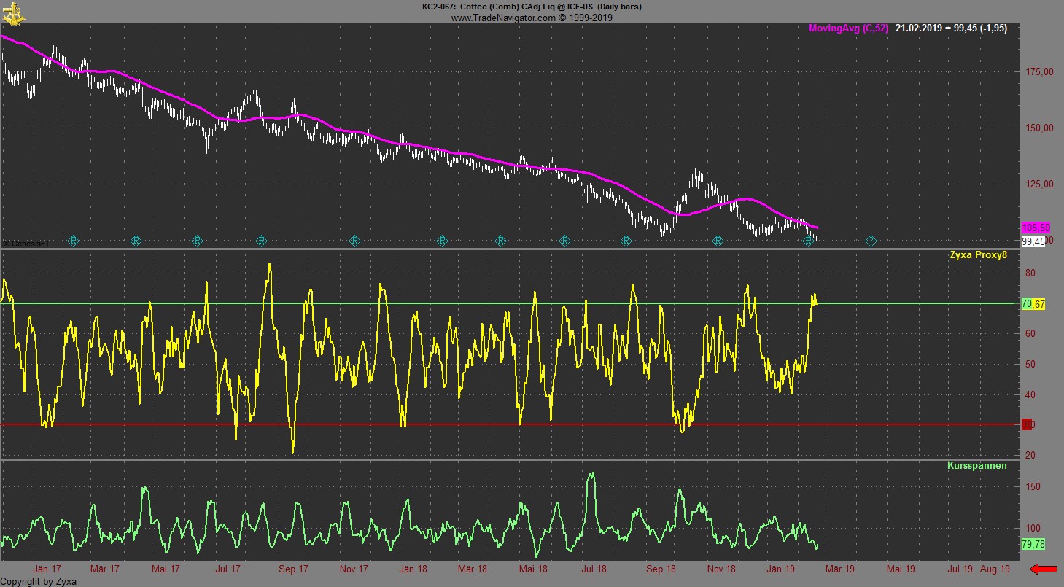
Task: Click the R rollover marker above Nov.17
Action: [x=355, y=241]
